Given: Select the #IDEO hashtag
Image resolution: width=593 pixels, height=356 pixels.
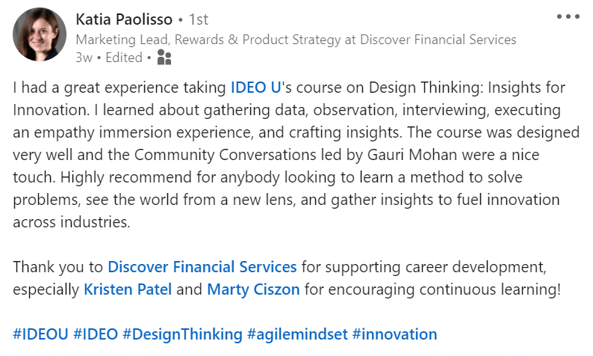Looking at the screenshot, I should click(x=96, y=334).
